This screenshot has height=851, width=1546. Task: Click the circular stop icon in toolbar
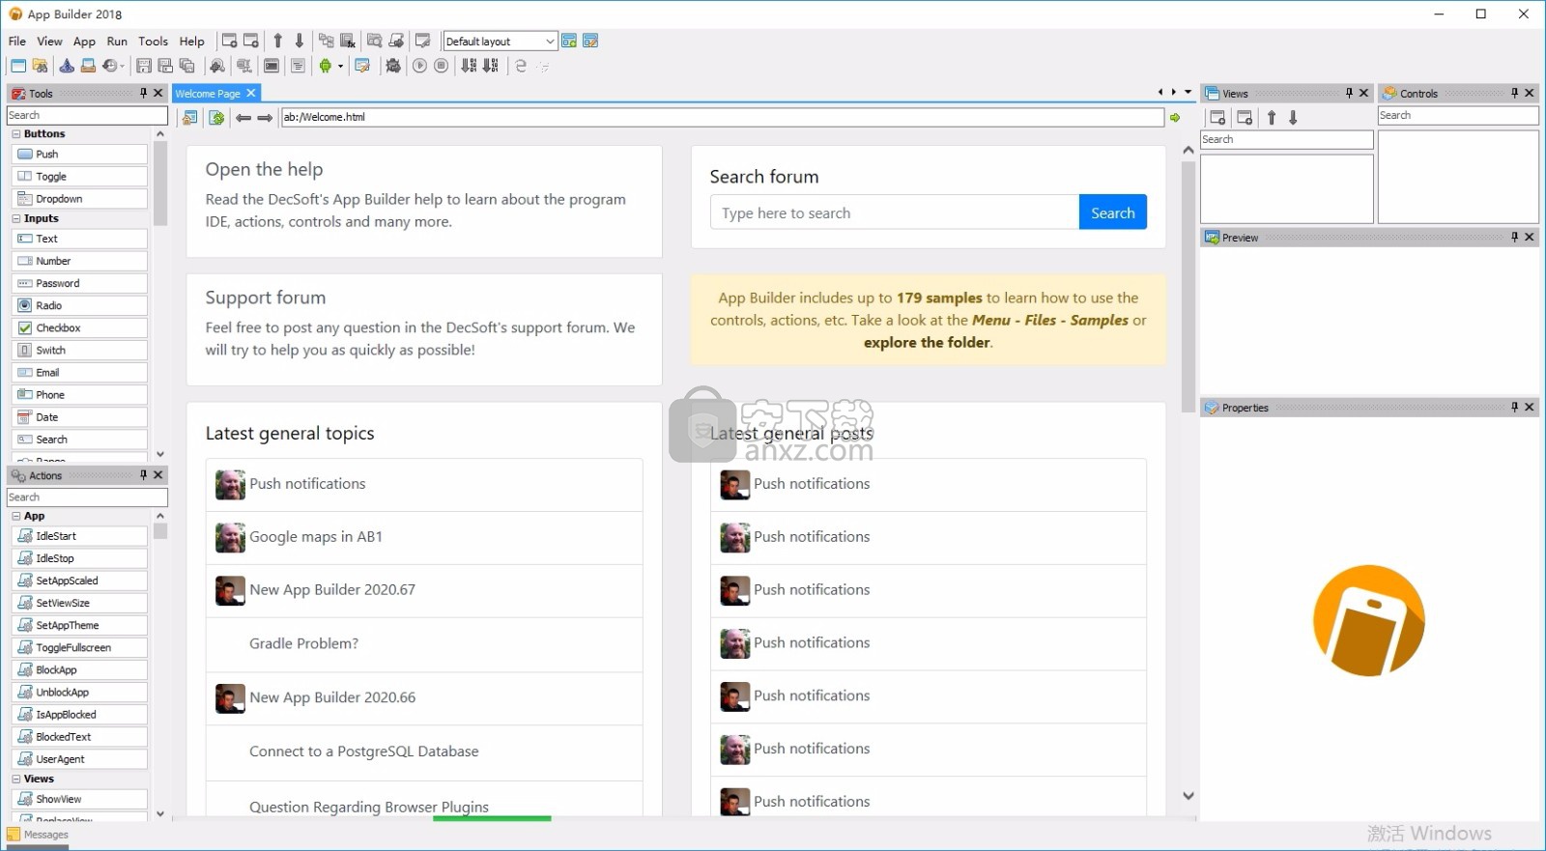click(x=442, y=66)
